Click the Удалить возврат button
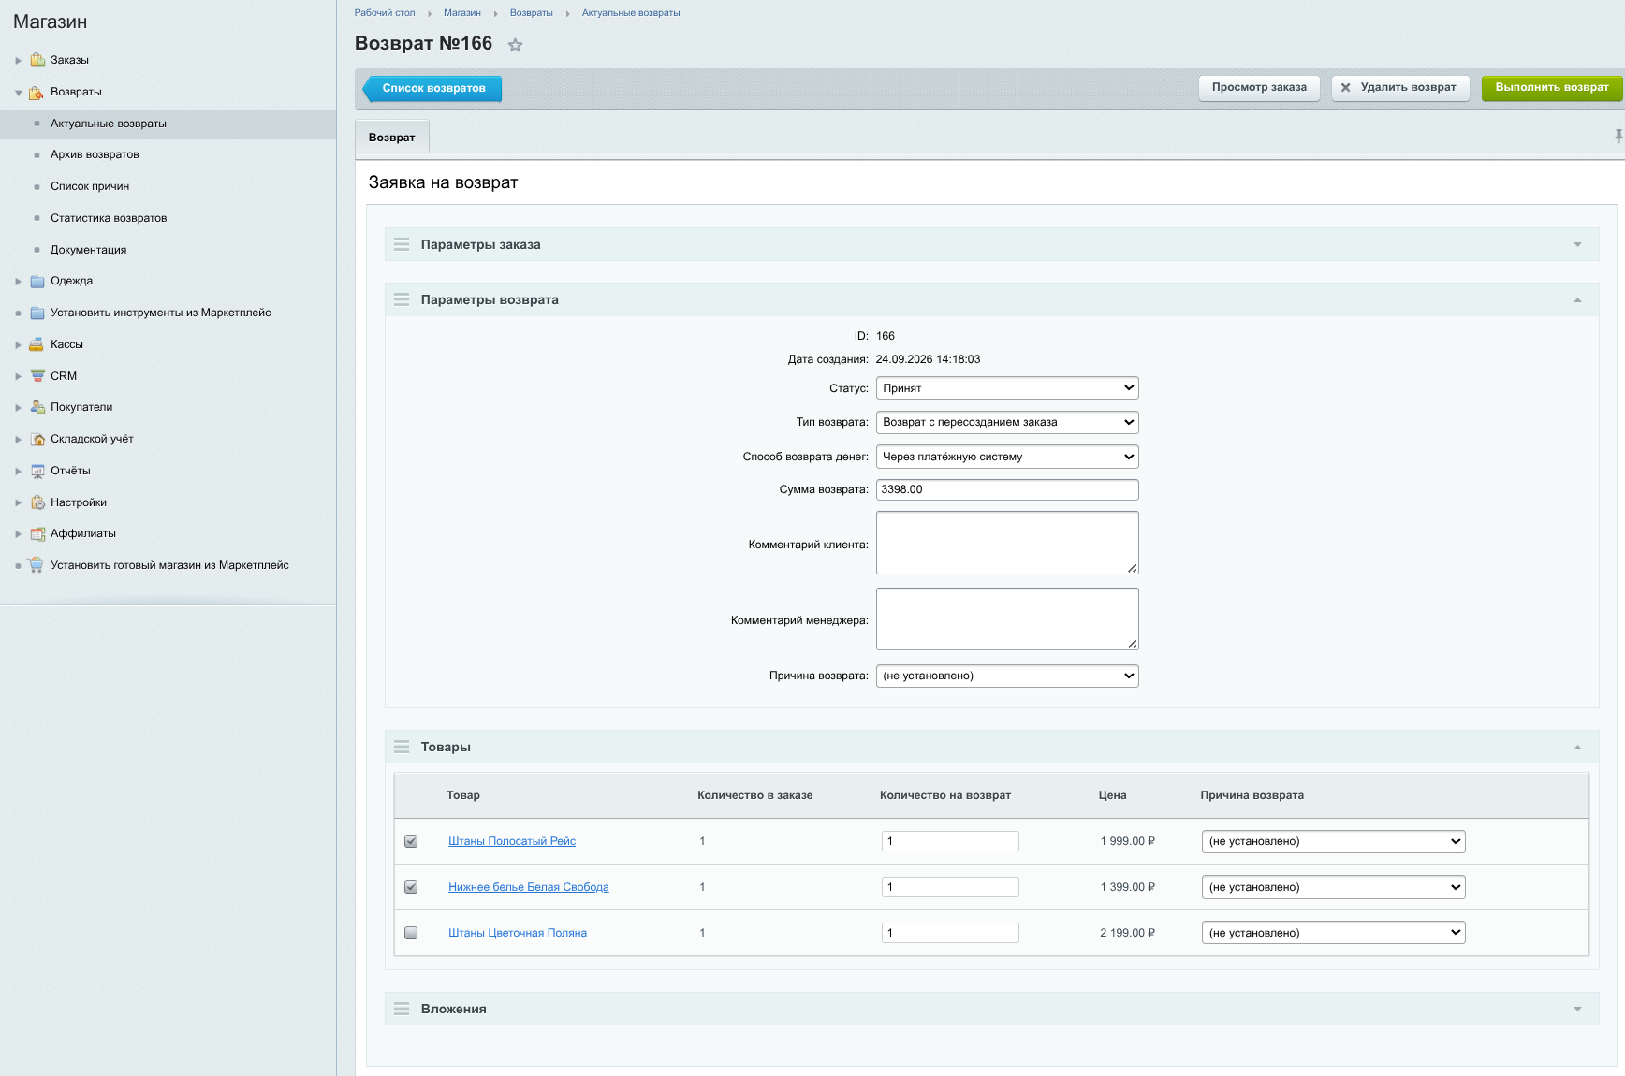The image size is (1625, 1076). coord(1400,87)
